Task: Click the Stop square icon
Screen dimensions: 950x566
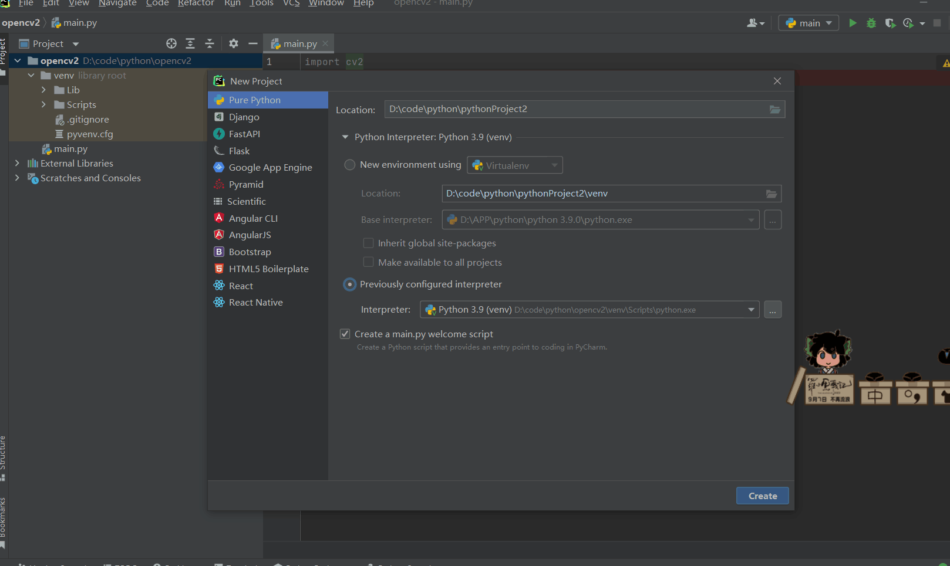Action: click(x=937, y=23)
